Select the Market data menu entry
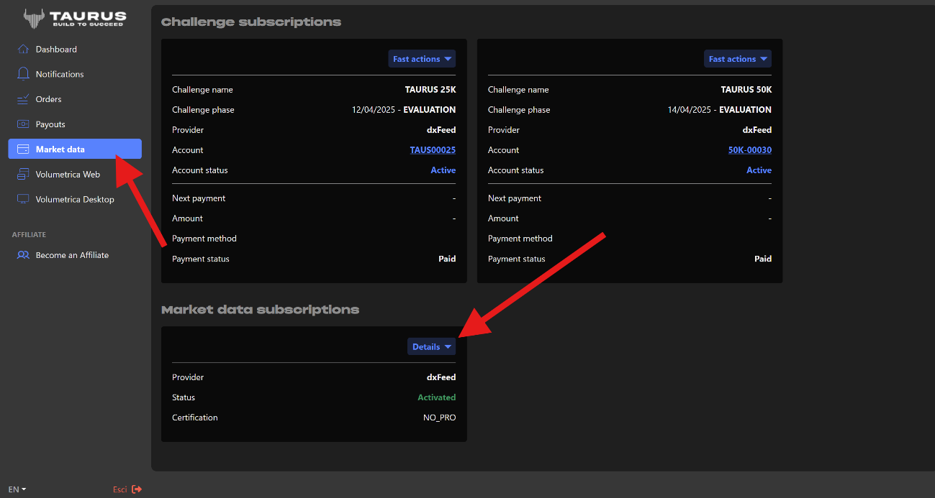Screen dimensions: 935x498 [75, 149]
